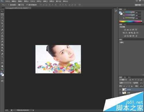Select the Horizontal Type tool
This screenshot has height=112, width=144.
[x=2, y=57]
